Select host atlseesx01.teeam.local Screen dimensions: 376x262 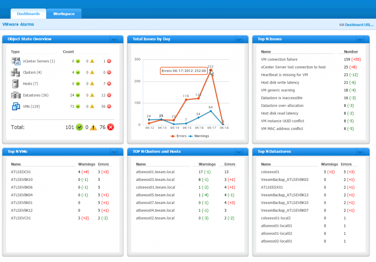pyautogui.click(x=155, y=172)
